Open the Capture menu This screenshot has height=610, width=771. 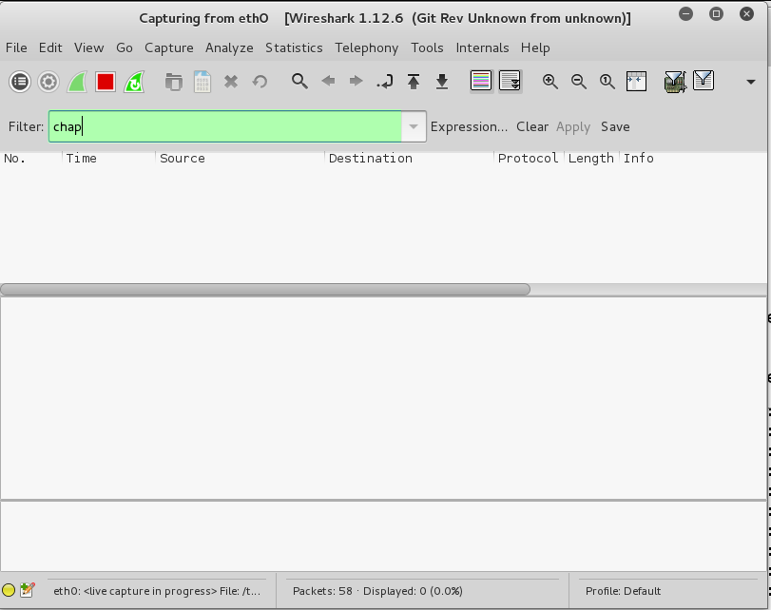168,48
